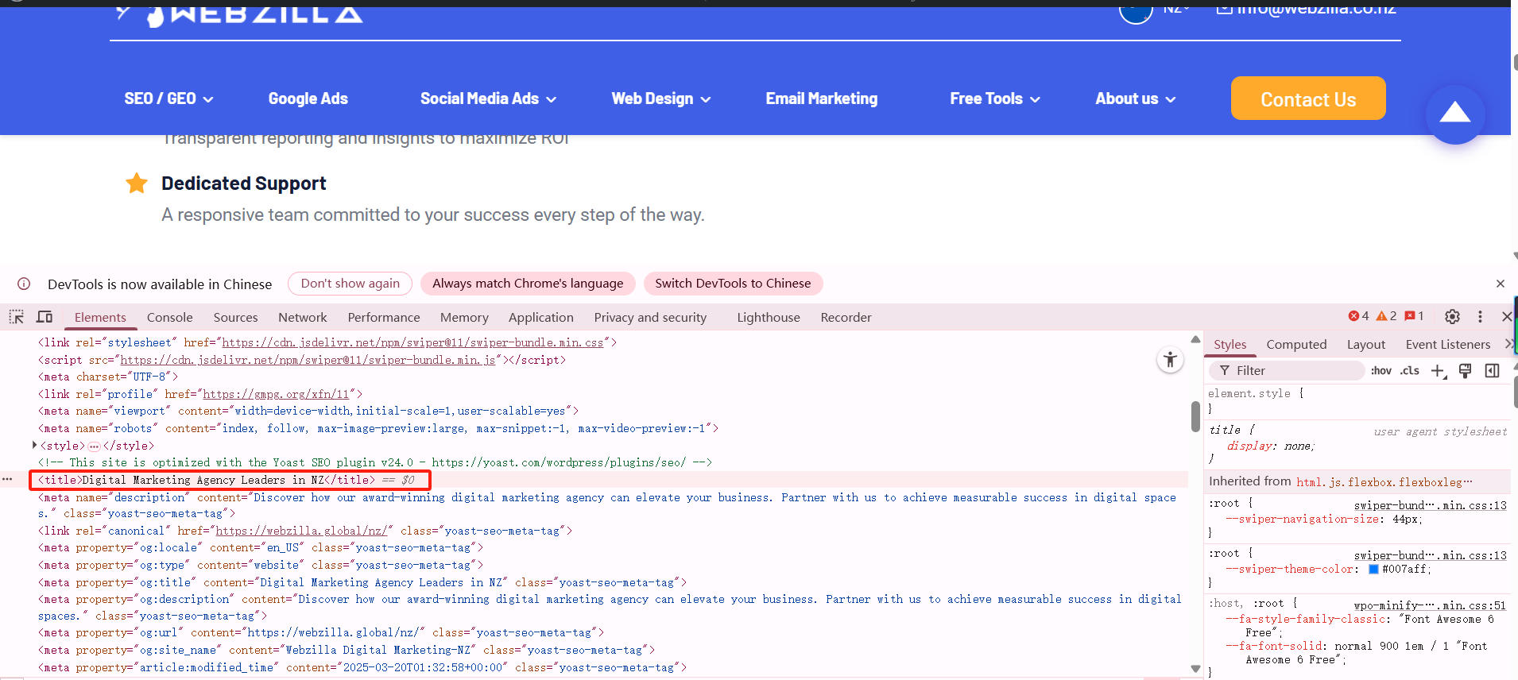
Task: Toggle rendering emulations paintbrush icon
Action: [x=1466, y=371]
